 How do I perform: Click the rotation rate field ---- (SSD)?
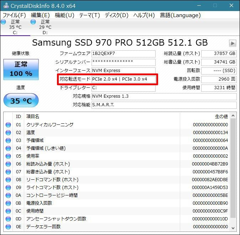pyautogui.click(x=219, y=71)
